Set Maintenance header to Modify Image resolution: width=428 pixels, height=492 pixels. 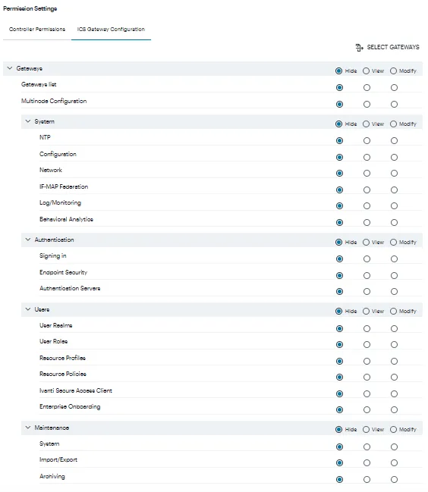click(x=393, y=430)
